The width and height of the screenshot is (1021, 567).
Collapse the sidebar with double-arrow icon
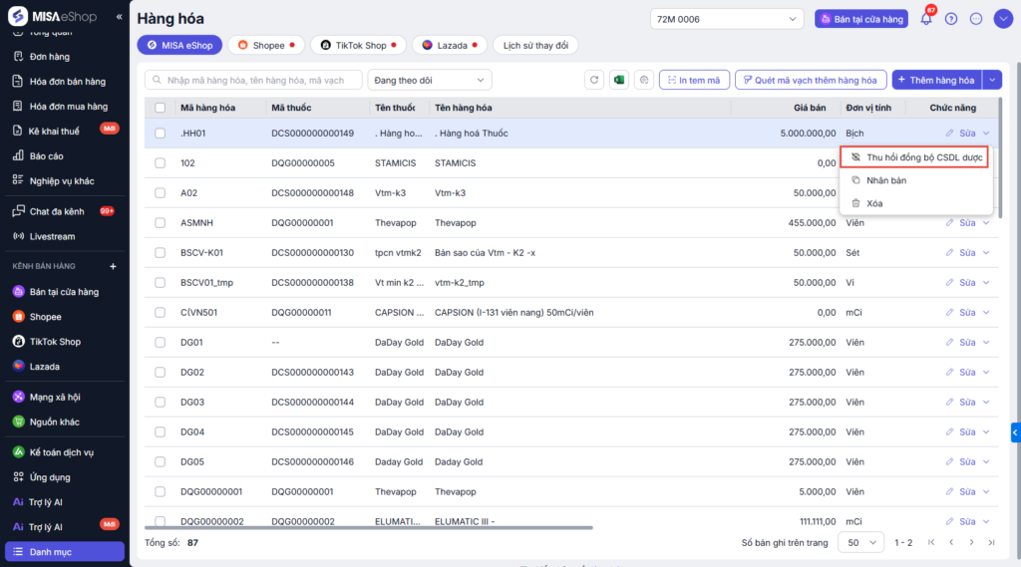click(x=120, y=17)
